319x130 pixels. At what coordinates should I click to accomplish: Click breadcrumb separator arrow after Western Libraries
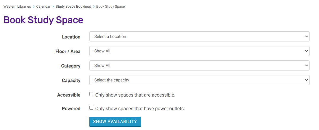(33, 7)
